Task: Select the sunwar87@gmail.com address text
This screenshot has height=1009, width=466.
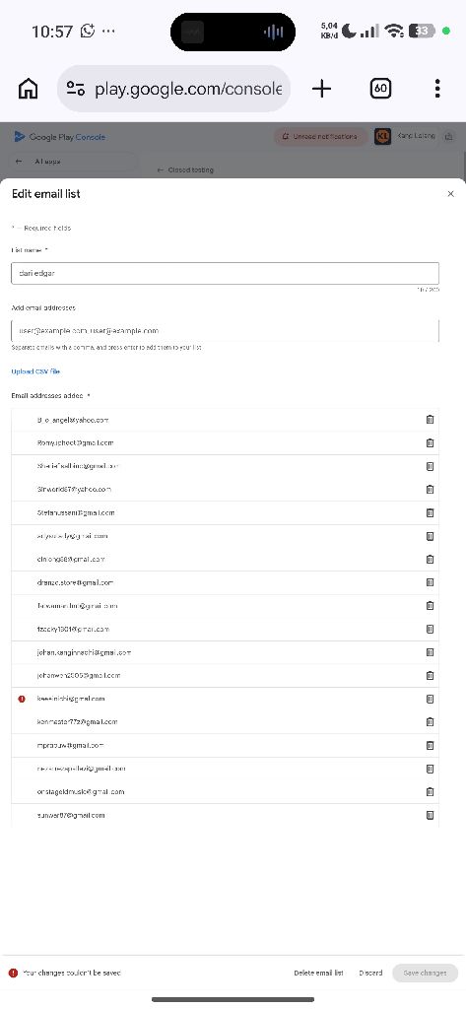Action: coord(71,815)
